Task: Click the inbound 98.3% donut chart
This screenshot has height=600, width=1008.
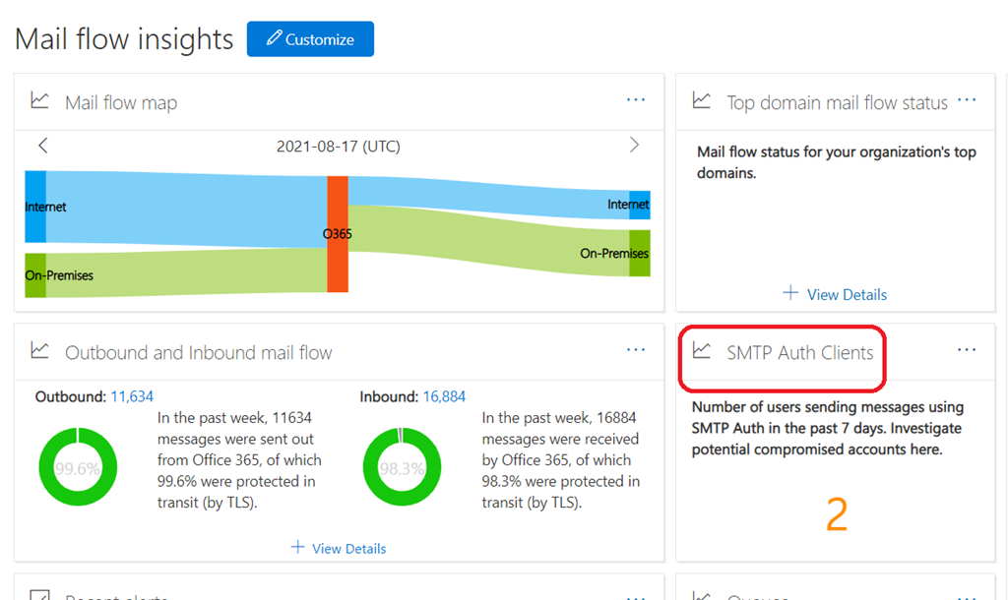Action: (x=402, y=468)
